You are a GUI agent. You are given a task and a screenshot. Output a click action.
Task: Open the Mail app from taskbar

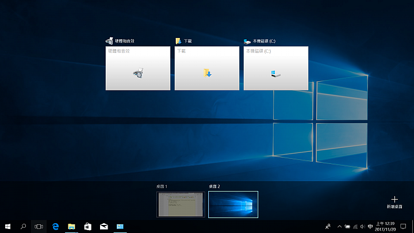103,227
